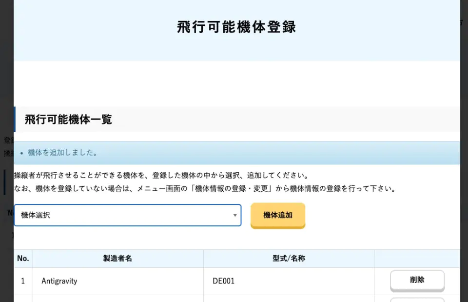Click the 飛行可能機体登録 dialog title
This screenshot has height=302, width=468.
(x=236, y=27)
